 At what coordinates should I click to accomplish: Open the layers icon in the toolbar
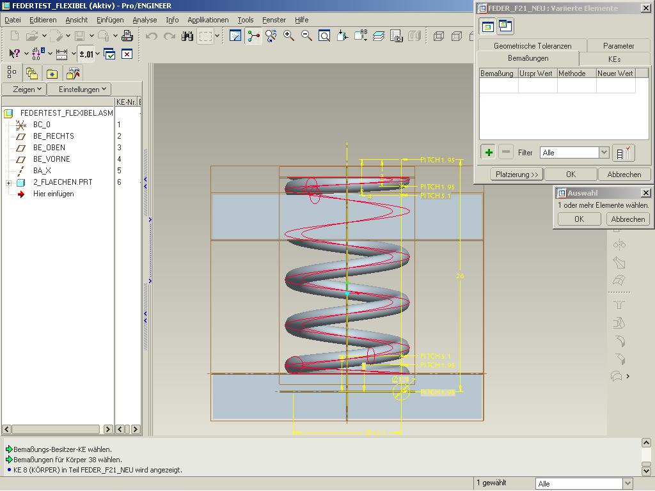pyautogui.click(x=379, y=36)
